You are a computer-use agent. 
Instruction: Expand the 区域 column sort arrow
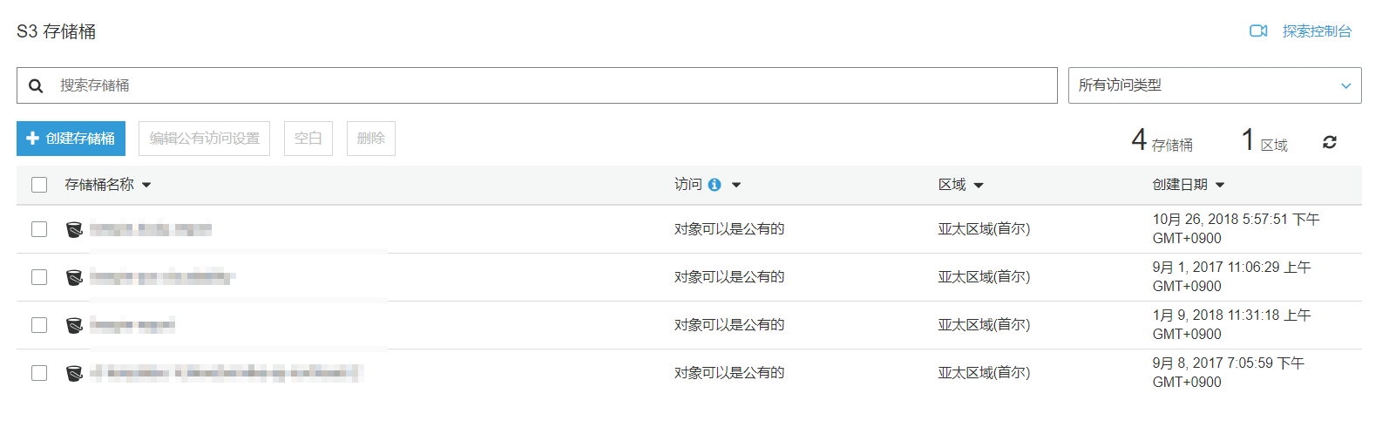979,185
